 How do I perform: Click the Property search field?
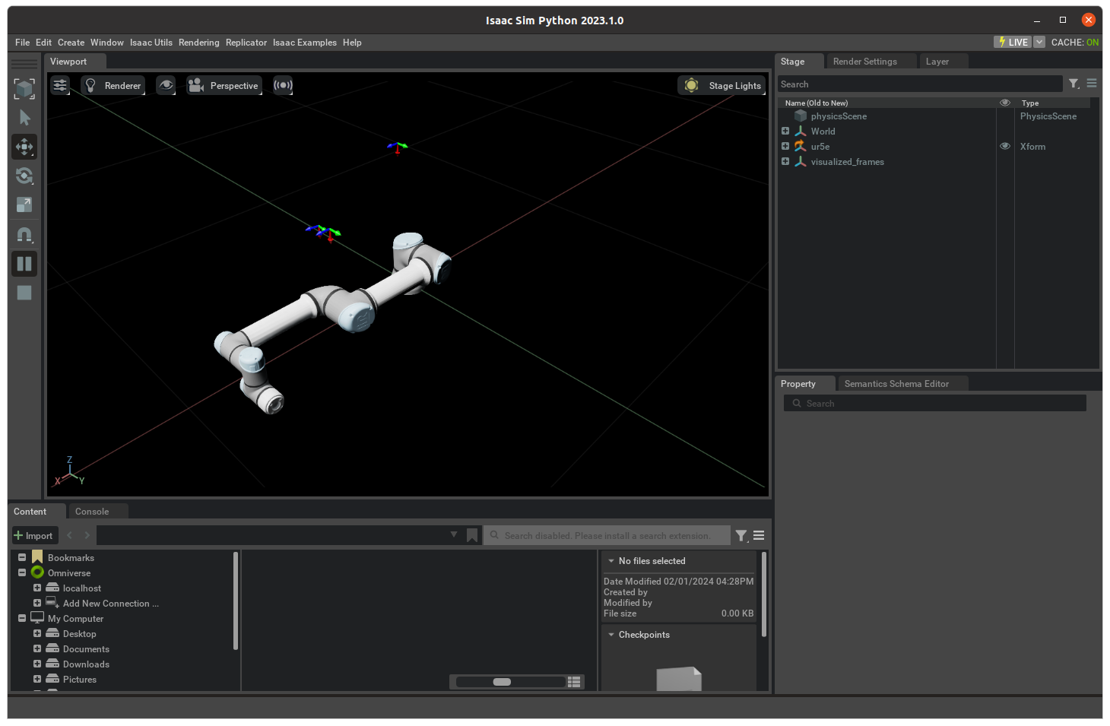click(935, 403)
